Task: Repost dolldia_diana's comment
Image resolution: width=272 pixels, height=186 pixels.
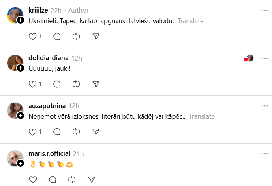Action: [77, 84]
